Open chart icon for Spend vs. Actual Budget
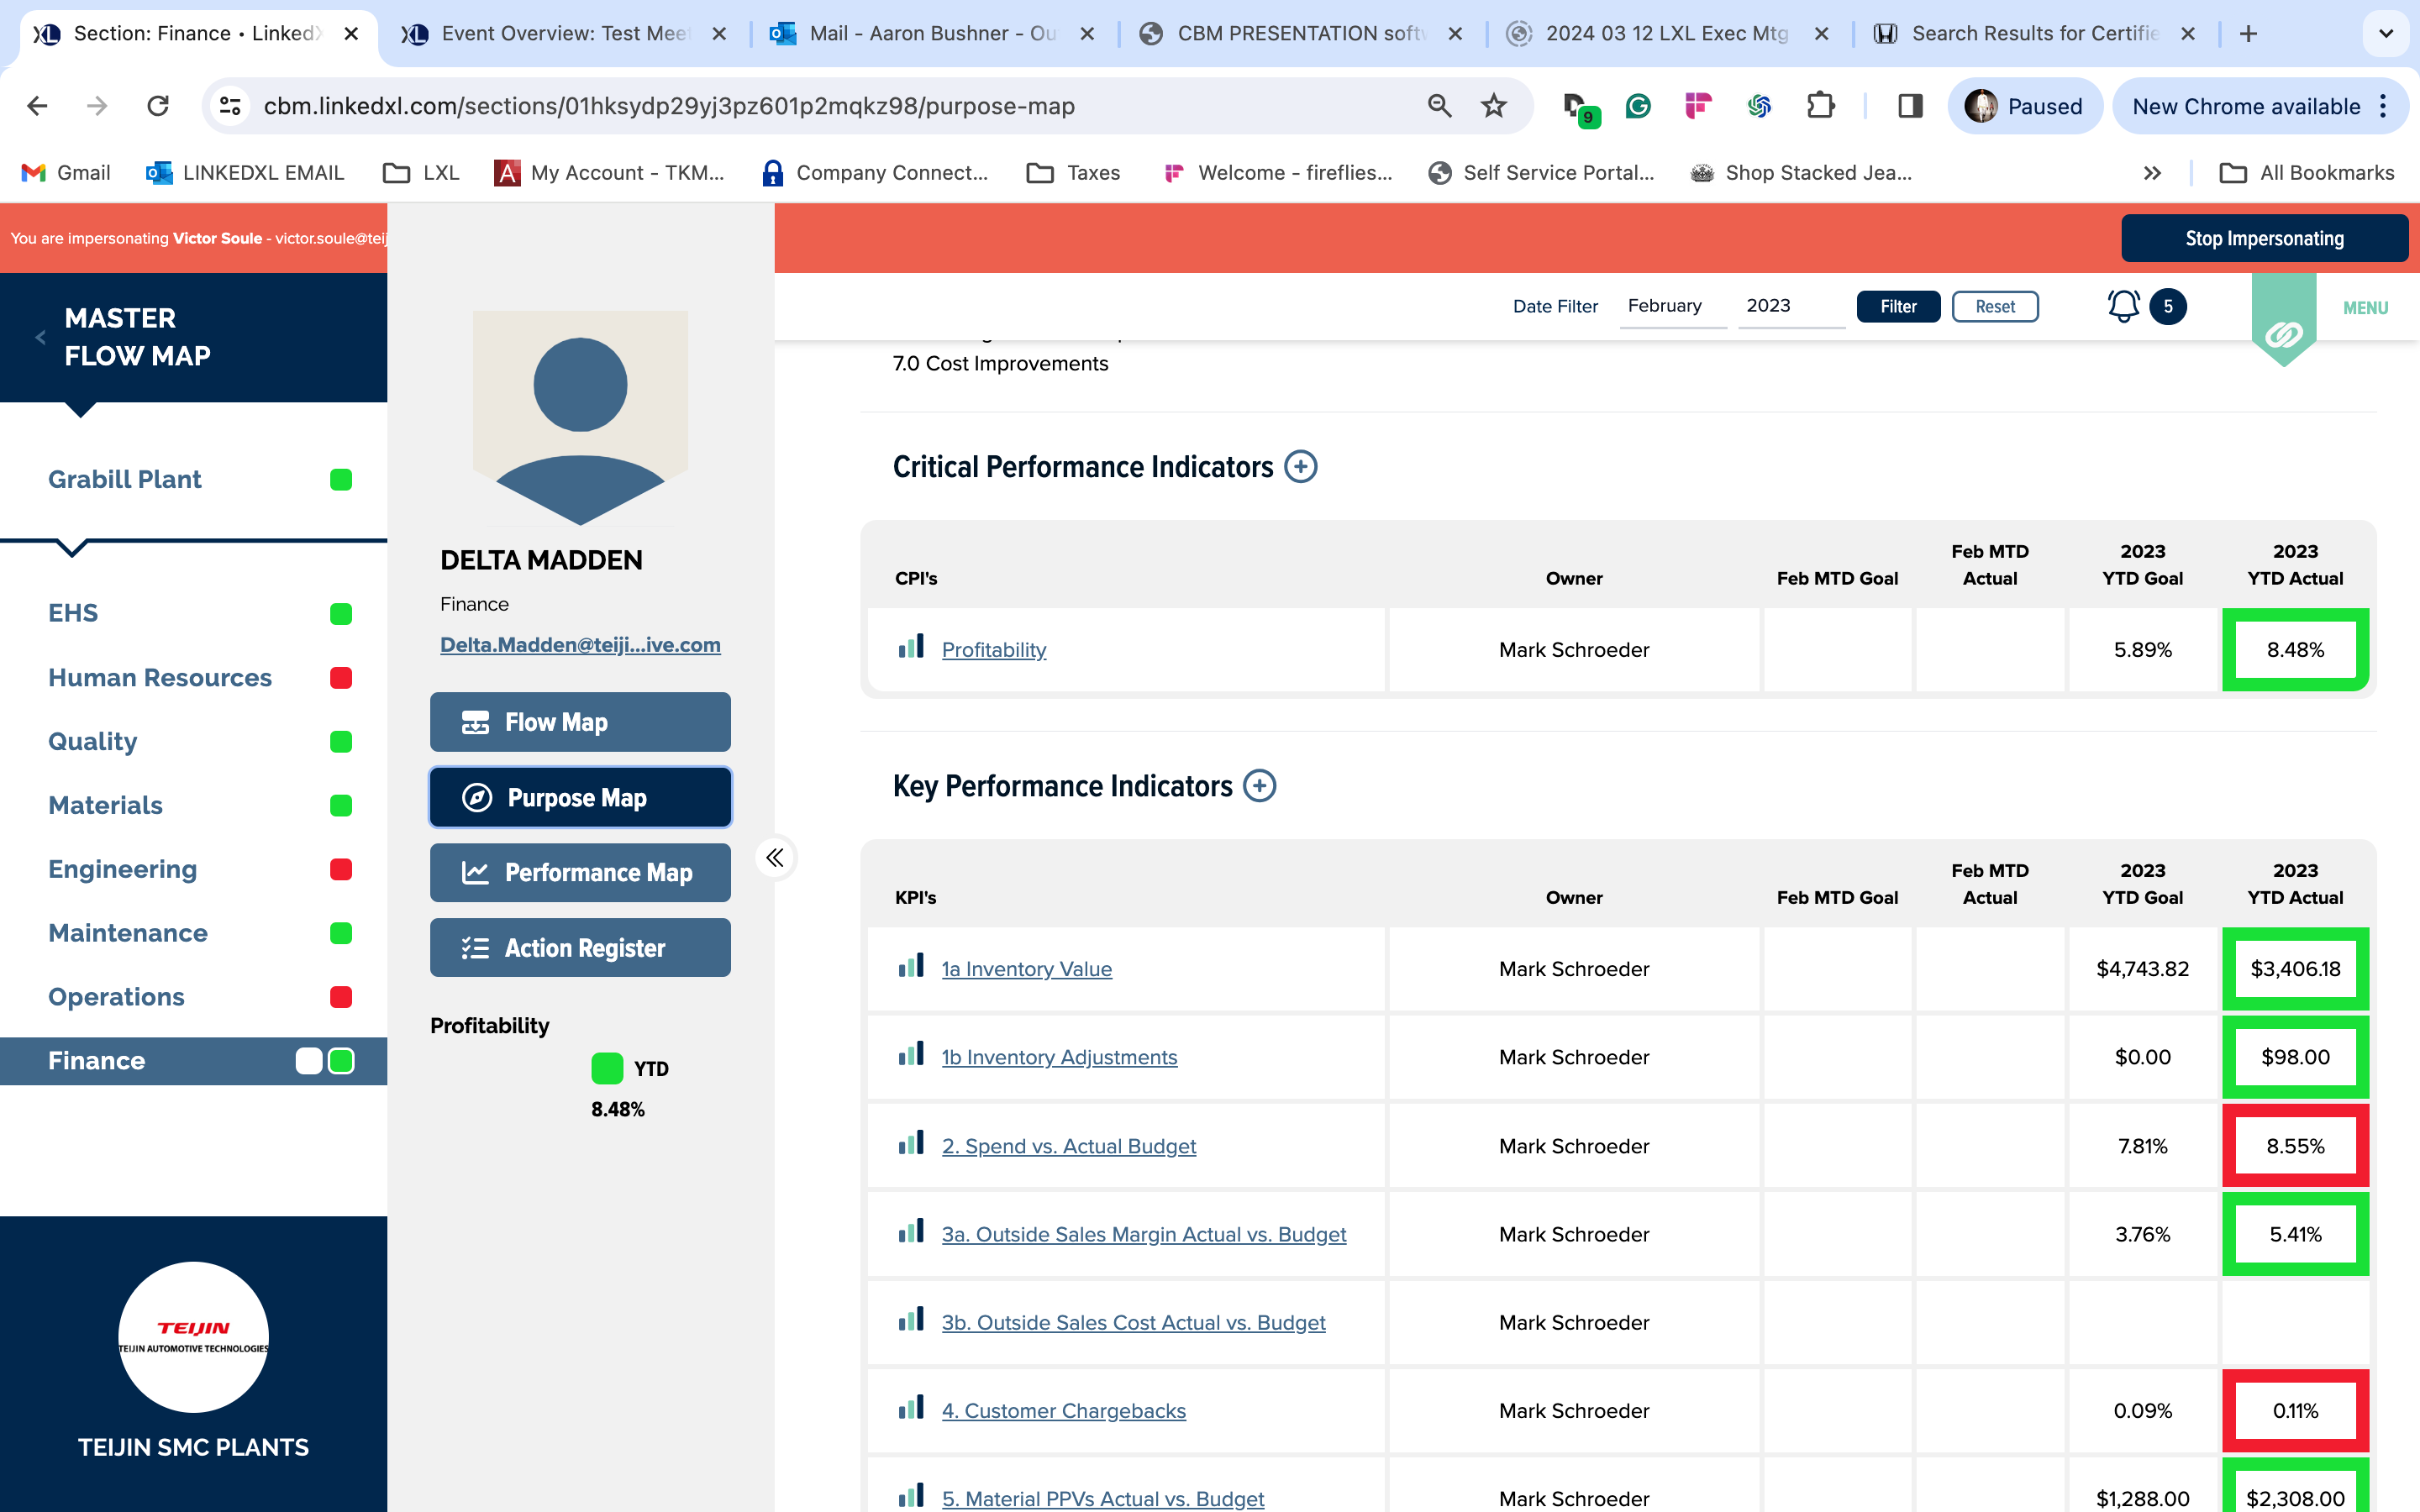 click(911, 1142)
